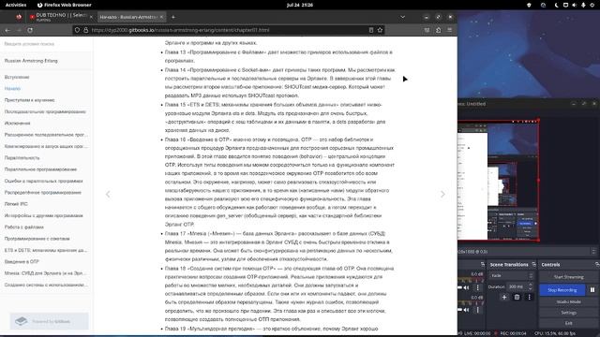This screenshot has width=600, height=337.
Task: Open Программирование с сокетами chapter
Action: click(x=37, y=239)
